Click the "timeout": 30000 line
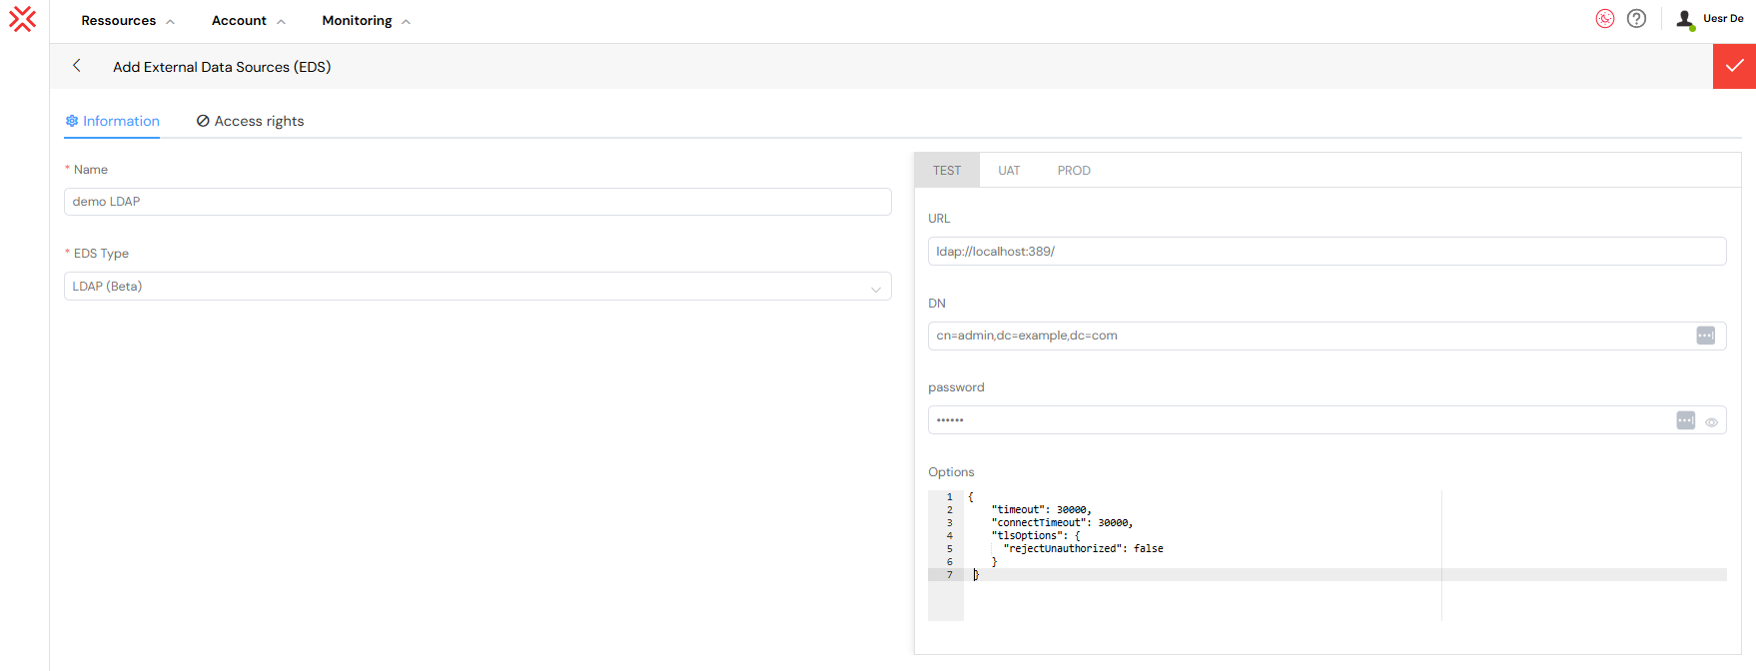1756x671 pixels. click(x=1041, y=510)
